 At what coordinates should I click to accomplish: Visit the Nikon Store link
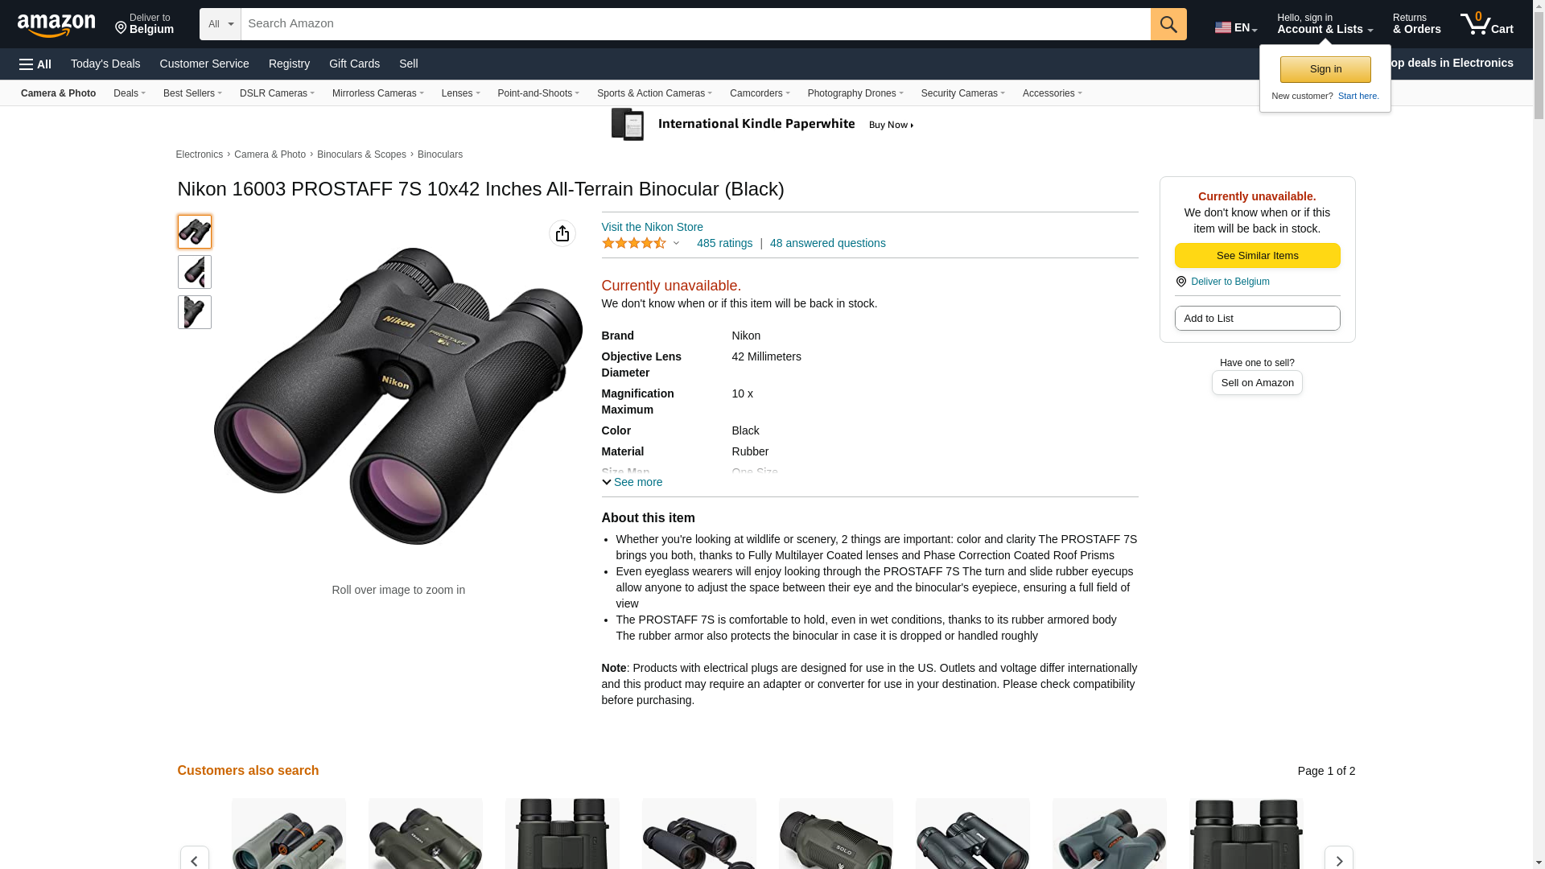point(652,227)
